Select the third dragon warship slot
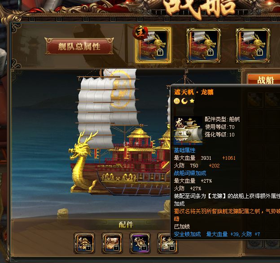 (x=253, y=46)
